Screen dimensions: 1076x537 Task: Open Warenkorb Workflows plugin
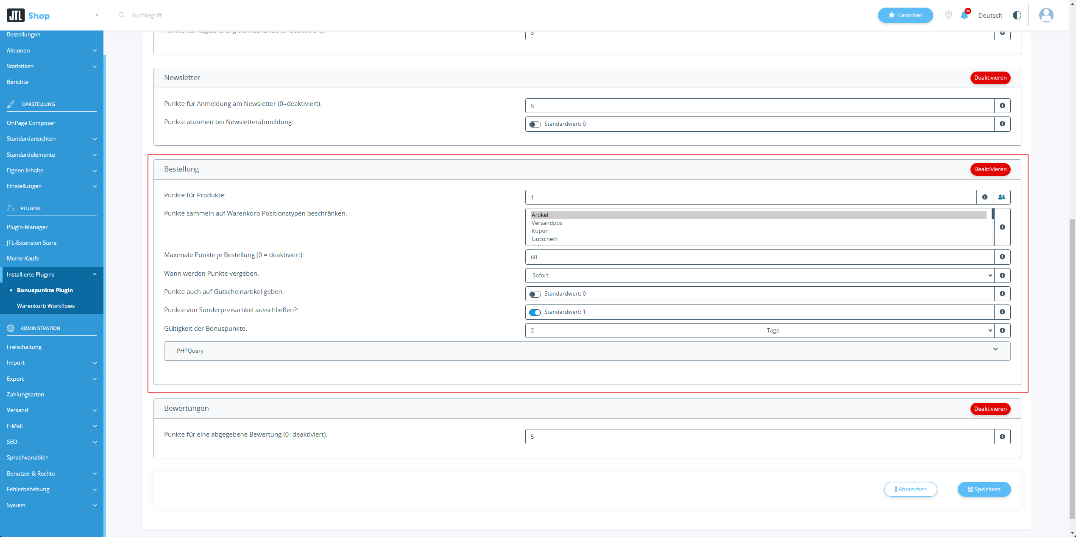pos(46,306)
